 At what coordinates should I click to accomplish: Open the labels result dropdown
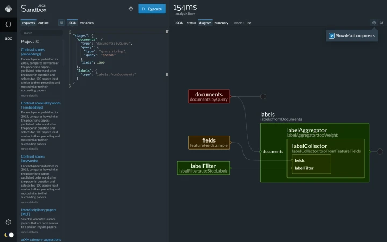239,23
